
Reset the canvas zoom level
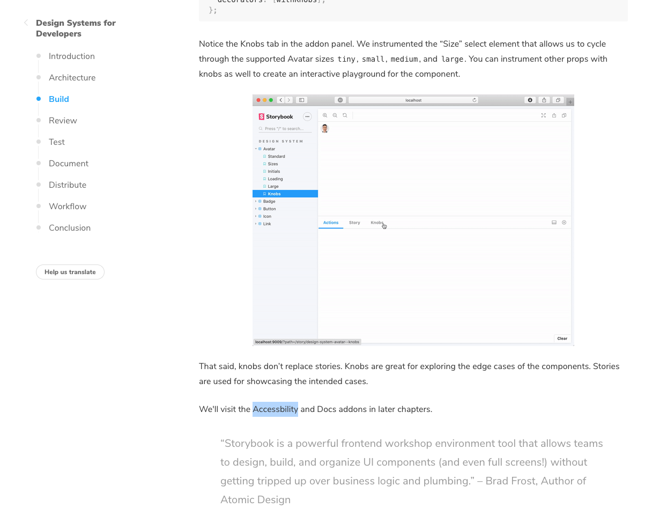click(345, 115)
